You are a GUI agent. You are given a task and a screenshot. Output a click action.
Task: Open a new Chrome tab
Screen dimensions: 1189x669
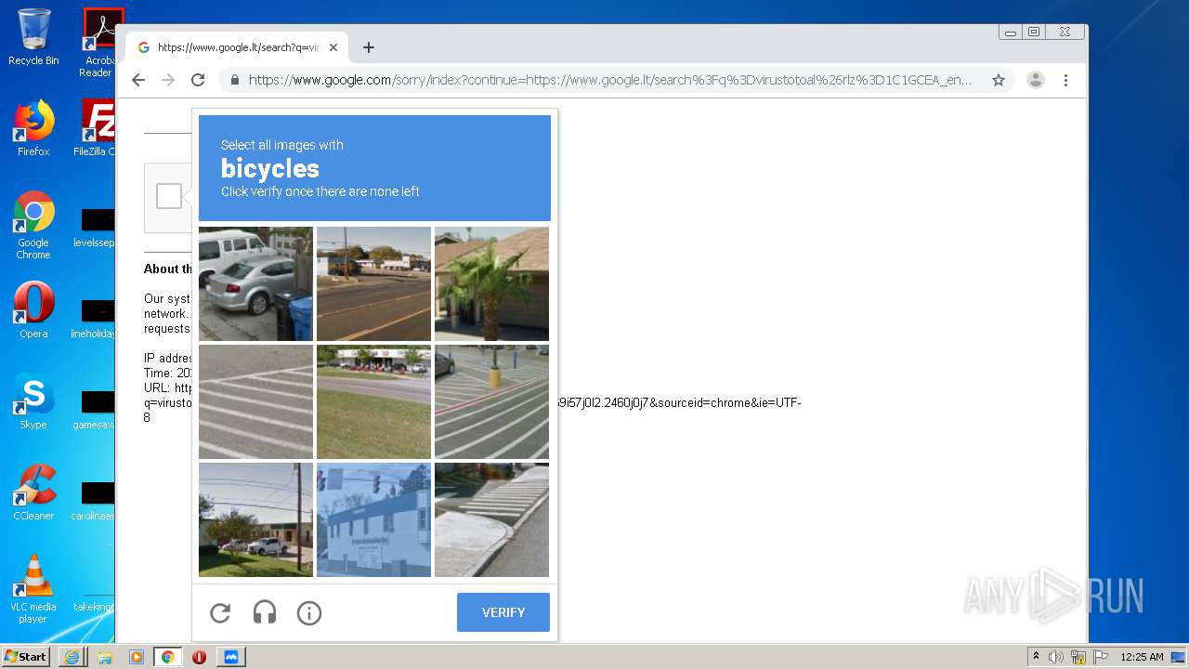(x=369, y=47)
